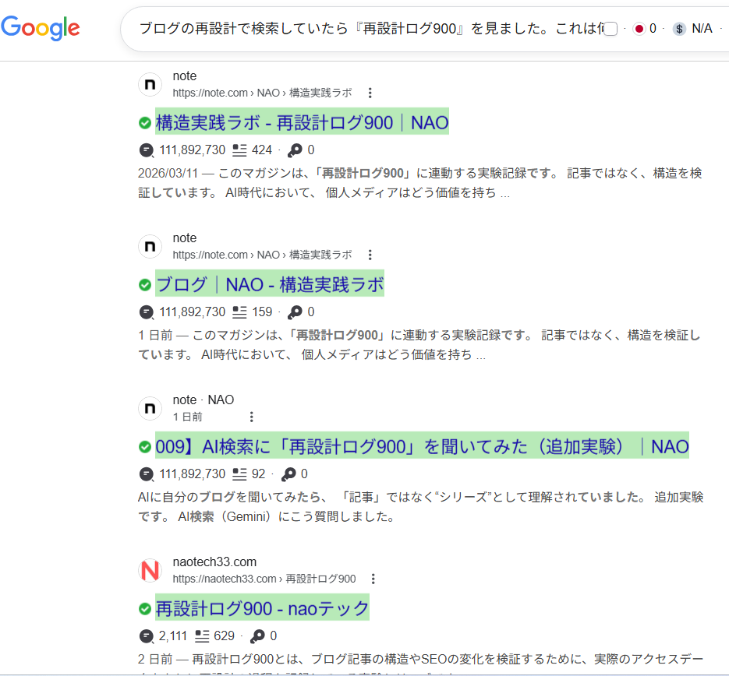
Task: Open 'ブログ｜NAO - 構造実践ラボ' result link
Action: click(x=270, y=285)
